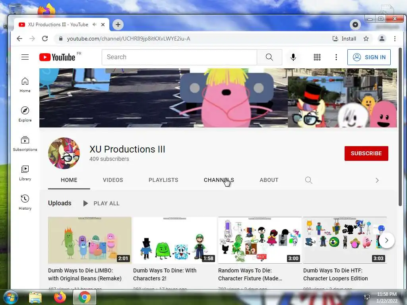The width and height of the screenshot is (407, 305).
Task: Click the 2:01 video thumbnail
Action: point(89,240)
